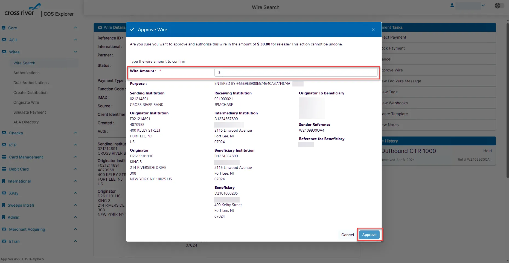Click the International building icon
This screenshot has width=509, height=263.
[4, 181]
